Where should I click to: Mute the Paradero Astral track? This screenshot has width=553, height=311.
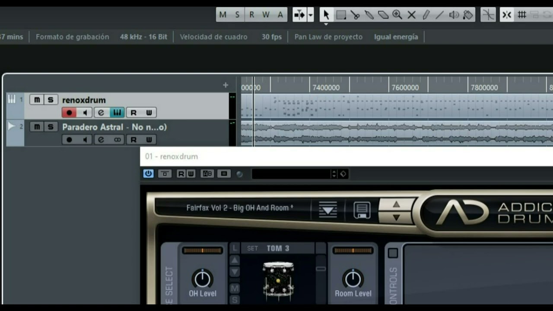point(37,127)
